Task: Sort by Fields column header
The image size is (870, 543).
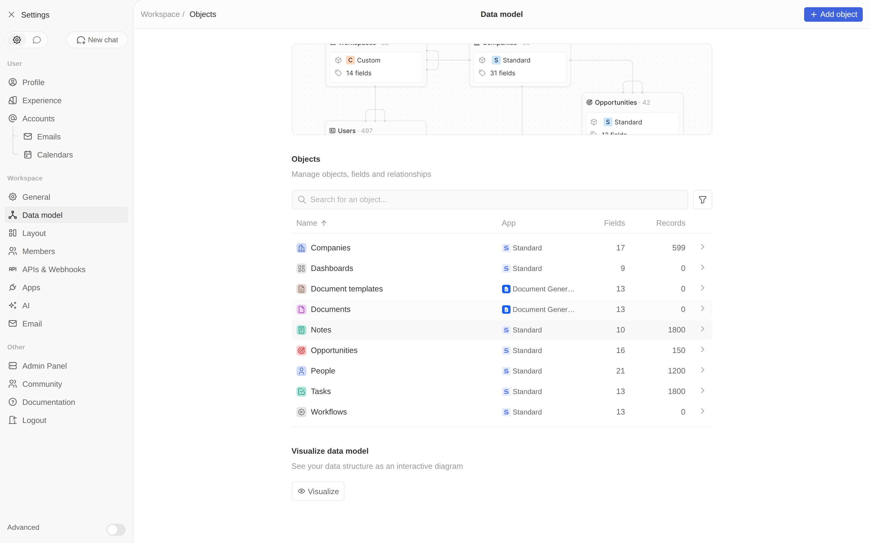Action: [614, 223]
